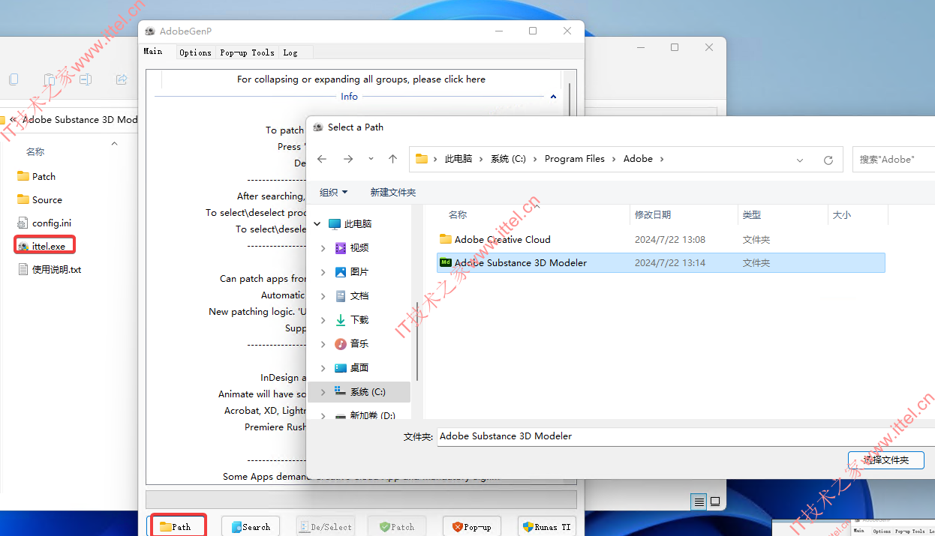Image resolution: width=935 pixels, height=536 pixels.
Task: Collapse the 此电脑 tree node chevron
Action: pos(317,223)
